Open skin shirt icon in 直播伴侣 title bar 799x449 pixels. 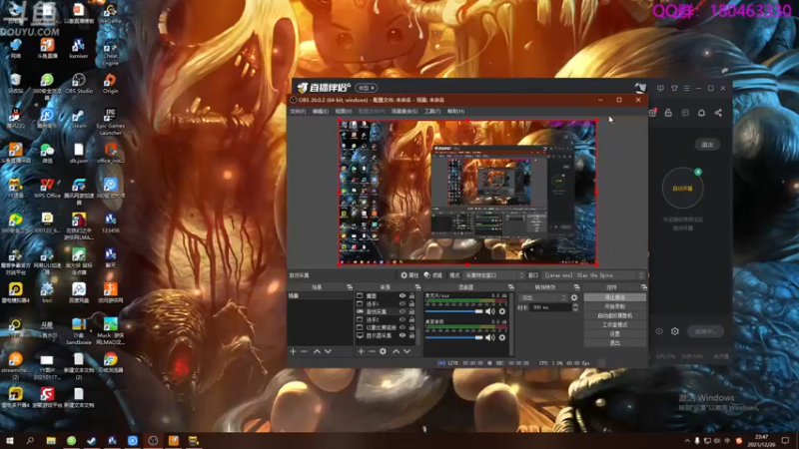[674, 88]
